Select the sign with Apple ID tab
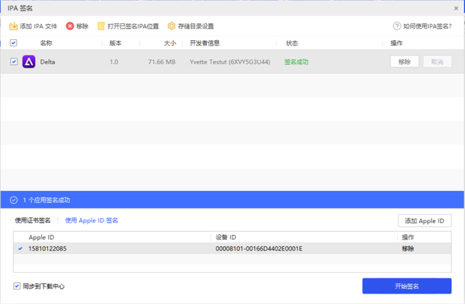This screenshot has width=465, height=304. coord(91,221)
